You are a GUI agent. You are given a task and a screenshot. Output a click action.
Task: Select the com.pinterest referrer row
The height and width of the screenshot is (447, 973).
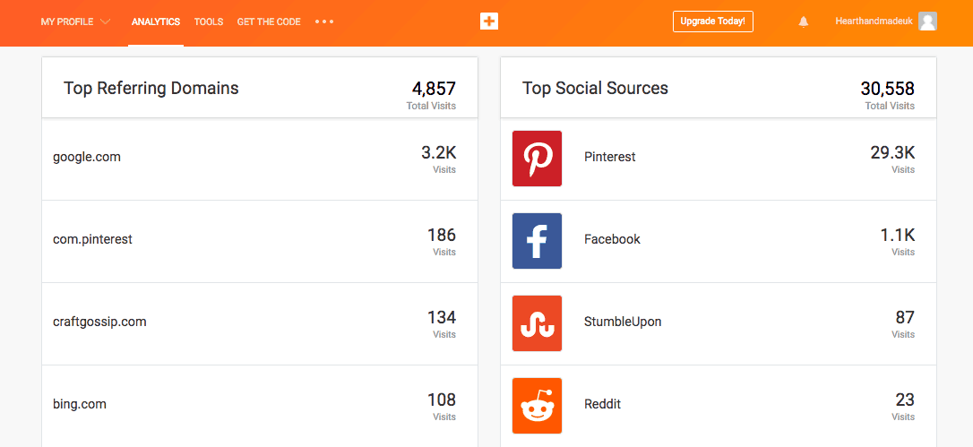point(260,242)
